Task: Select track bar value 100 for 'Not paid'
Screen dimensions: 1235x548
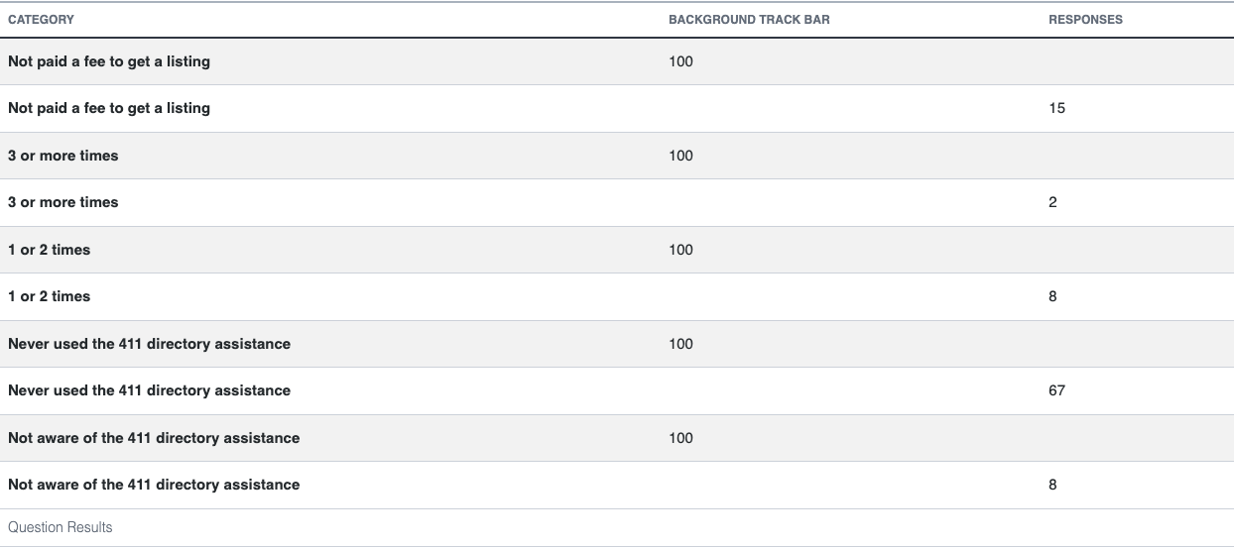Action: click(x=680, y=61)
